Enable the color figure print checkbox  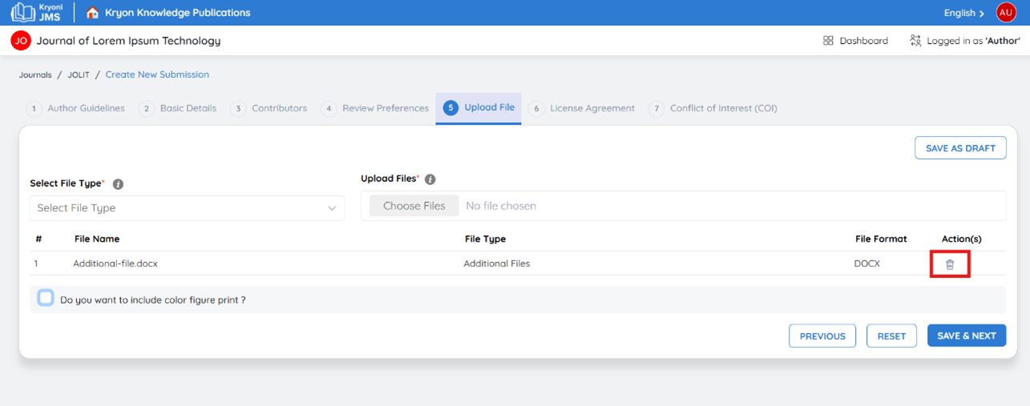(46, 299)
